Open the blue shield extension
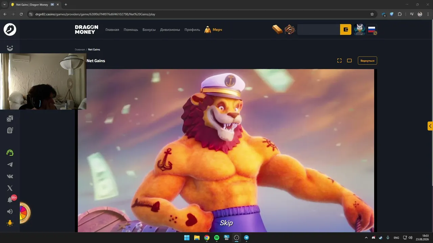Viewport: 433px width, 243px height. point(392,14)
